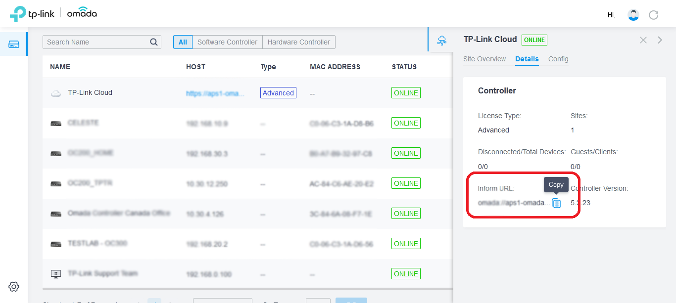The width and height of the screenshot is (676, 303).
Task: Click host 10.30.4.126 in the table
Action: pyautogui.click(x=205, y=214)
